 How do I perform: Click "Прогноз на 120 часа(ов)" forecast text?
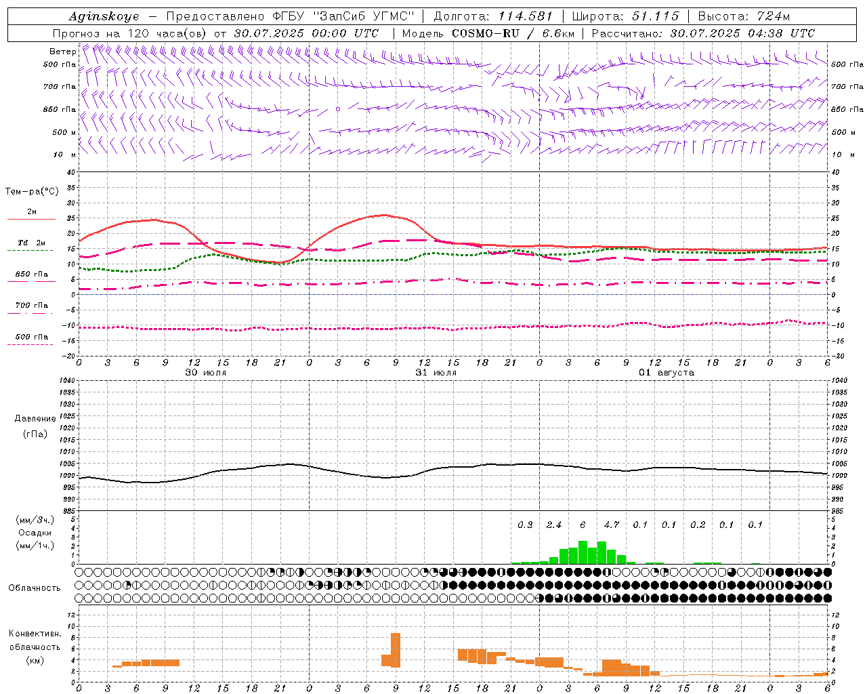coord(131,33)
